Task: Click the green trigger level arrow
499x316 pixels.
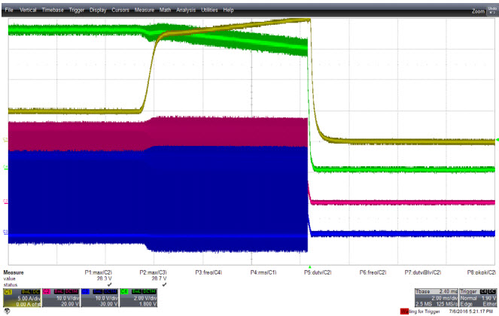Action: (497, 140)
